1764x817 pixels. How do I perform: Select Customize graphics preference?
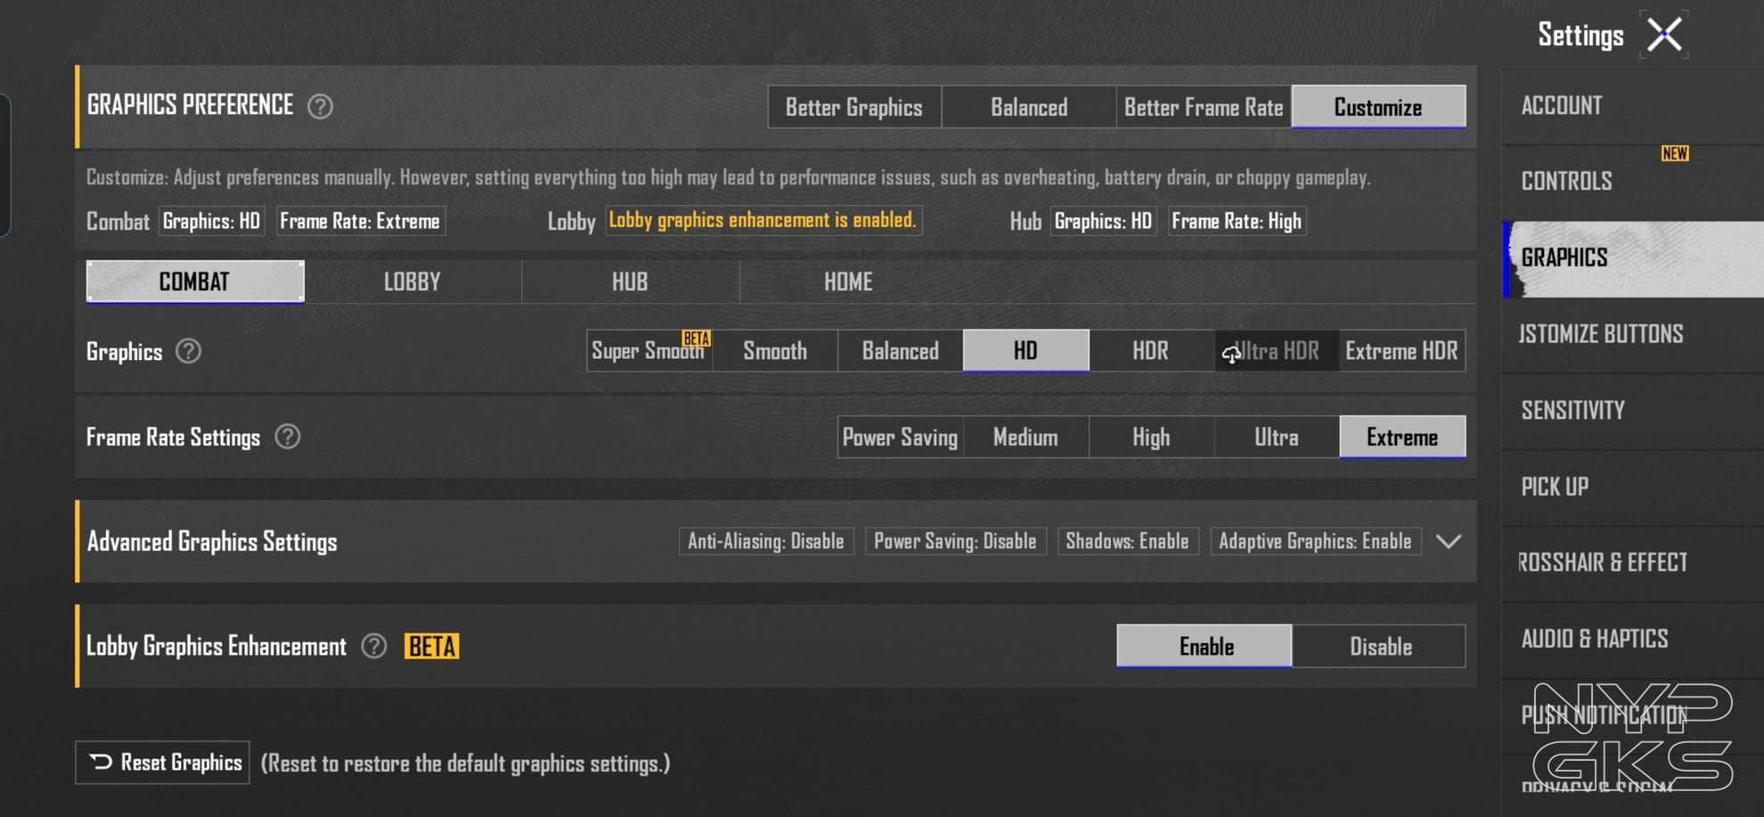(1378, 107)
